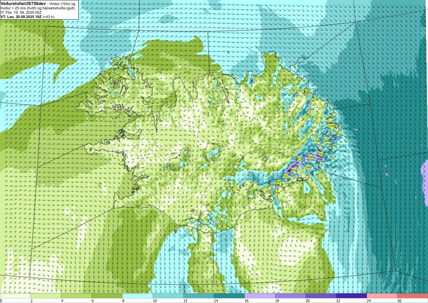Click the yellow gust label 28
428x303 pixels.
[327, 140]
